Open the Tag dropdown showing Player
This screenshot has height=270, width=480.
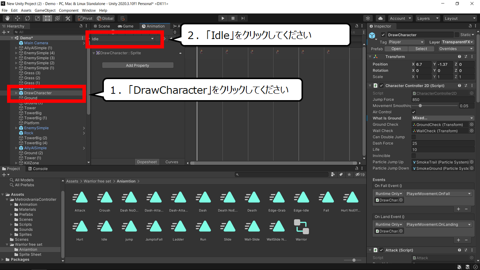tap(406, 42)
